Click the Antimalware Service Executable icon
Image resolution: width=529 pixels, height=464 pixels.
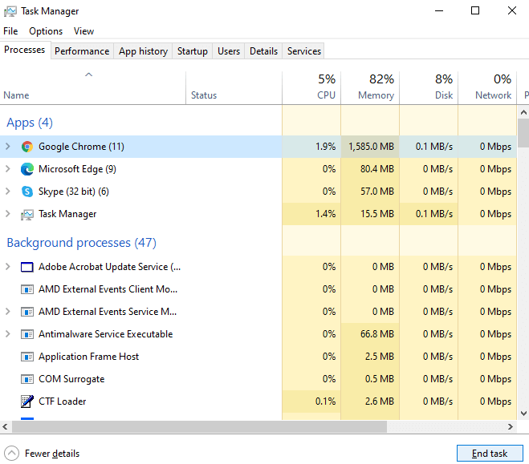coord(27,334)
